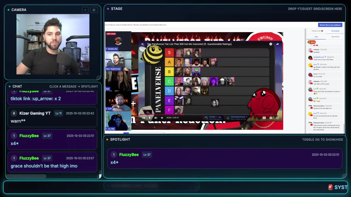Screen dimensions: 351x197
Task: Exit fullscreen in the video player
Action: click(x=277, y=118)
